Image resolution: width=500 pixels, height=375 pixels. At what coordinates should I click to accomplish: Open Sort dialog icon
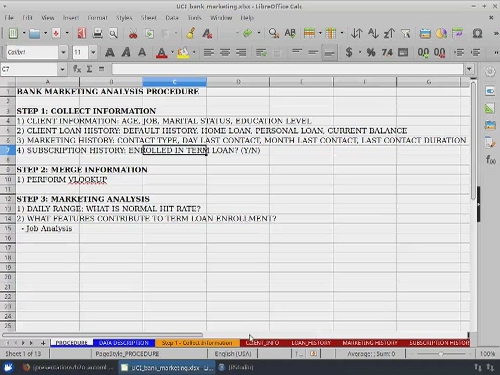pyautogui.click(x=356, y=33)
